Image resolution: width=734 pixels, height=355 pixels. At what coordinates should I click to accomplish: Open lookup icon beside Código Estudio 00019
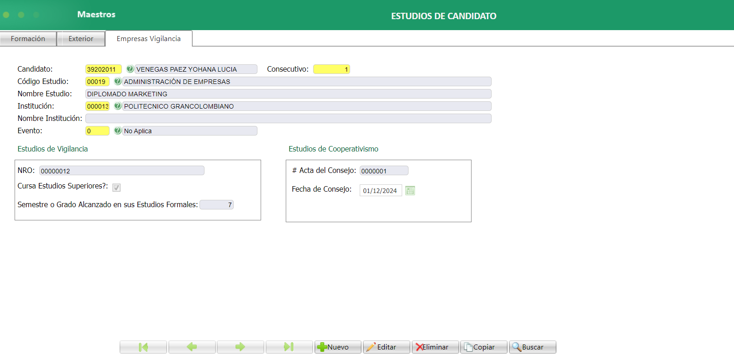[118, 81]
